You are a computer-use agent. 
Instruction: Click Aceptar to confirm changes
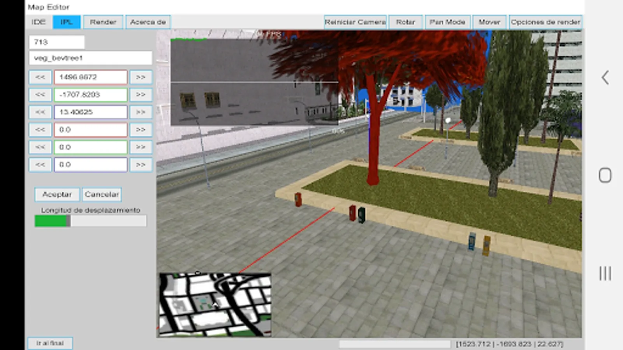coord(57,194)
